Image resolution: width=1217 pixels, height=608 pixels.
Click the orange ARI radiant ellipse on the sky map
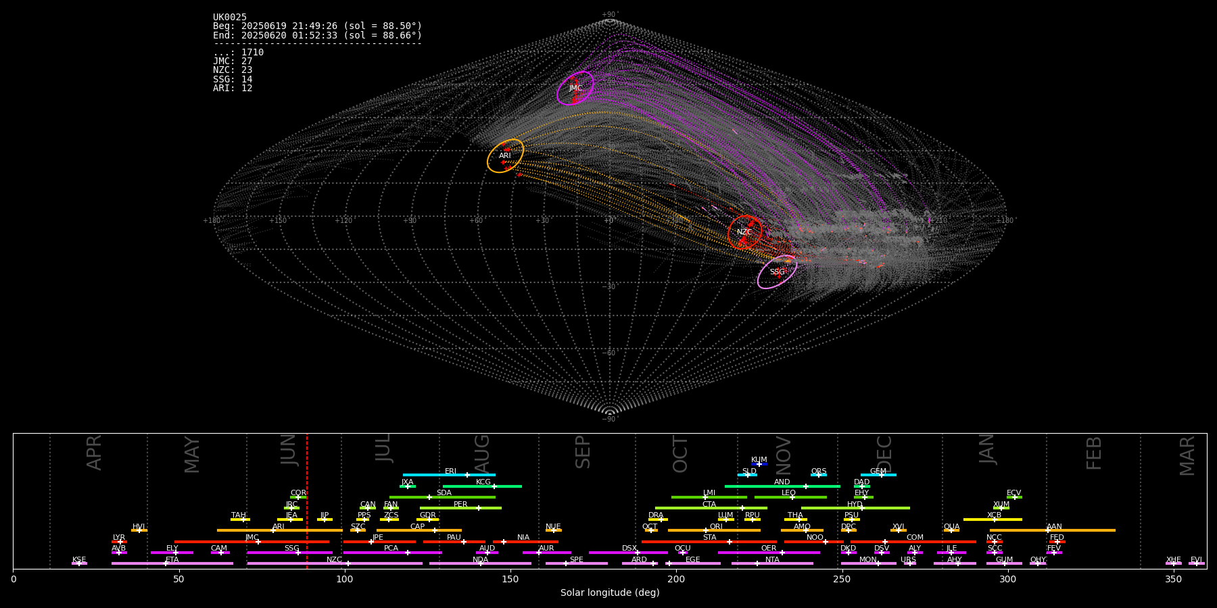(x=505, y=156)
